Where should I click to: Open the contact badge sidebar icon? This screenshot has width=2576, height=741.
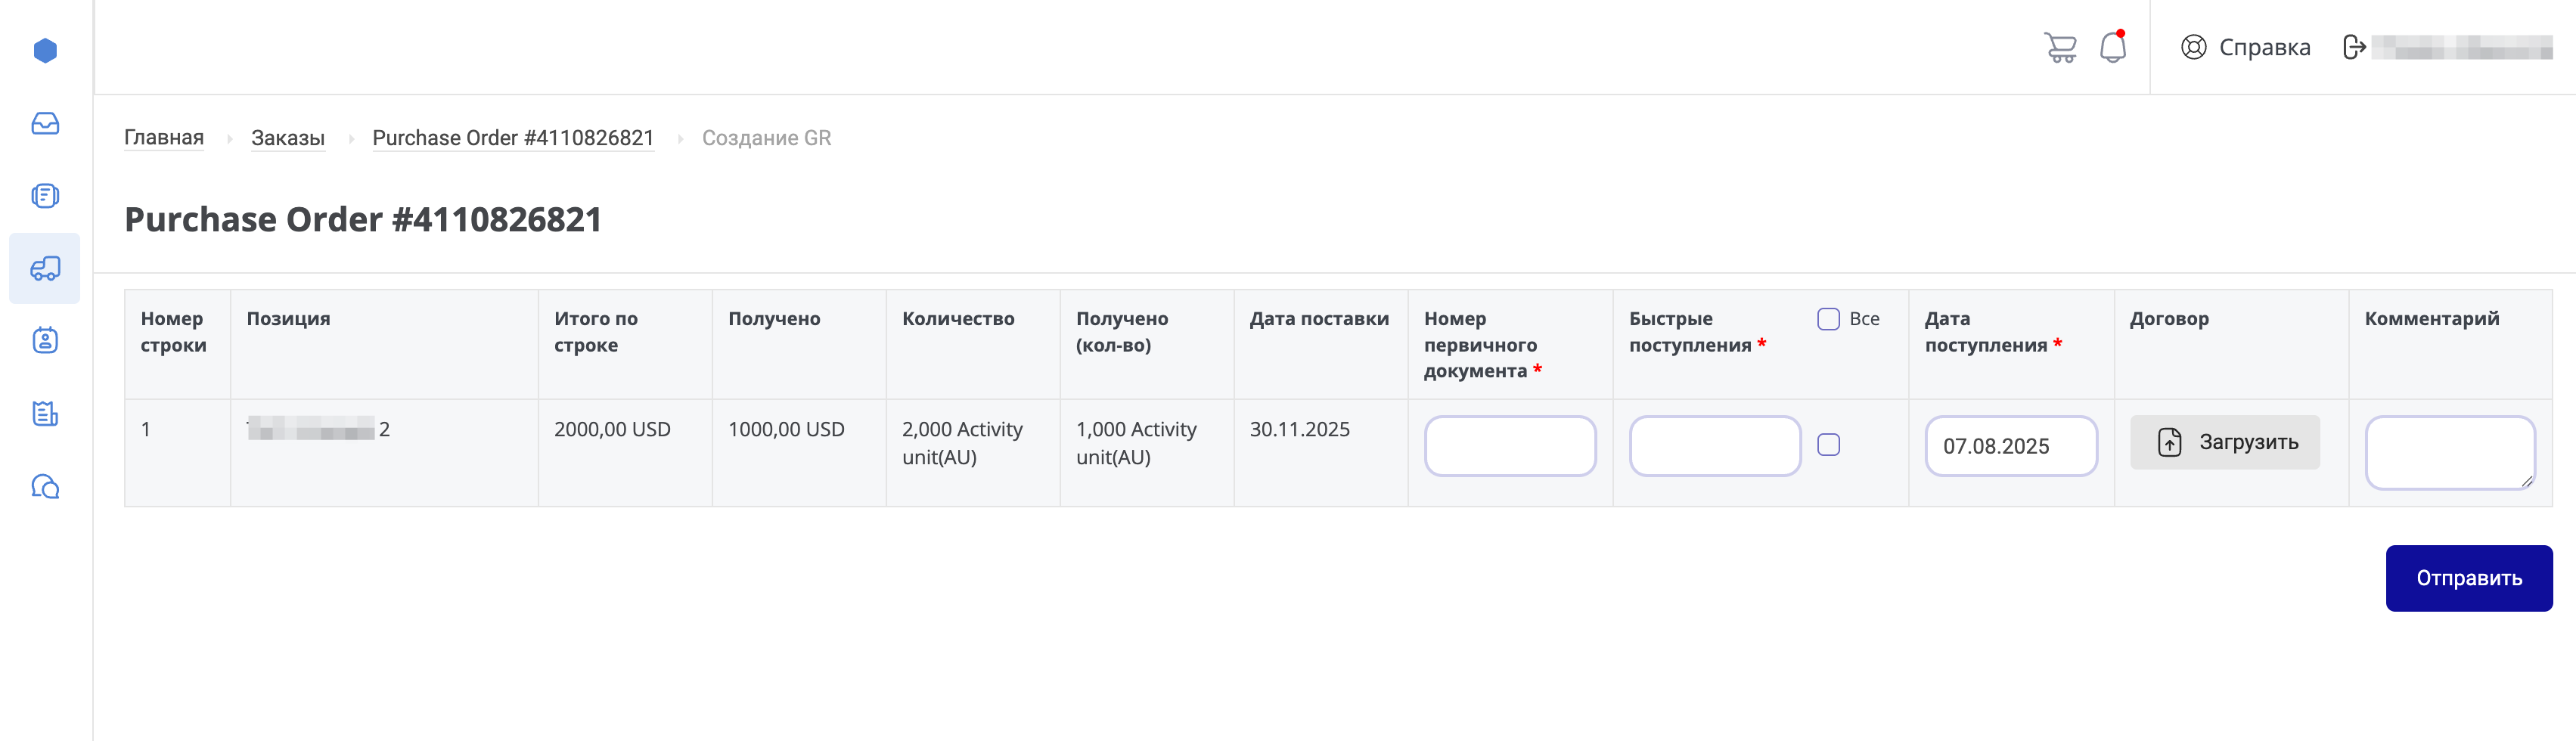point(45,341)
